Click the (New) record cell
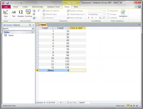The height and width of the screenshot is (109, 143). tap(46, 70)
